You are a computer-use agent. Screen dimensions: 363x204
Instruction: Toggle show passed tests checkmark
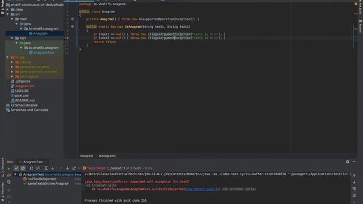tap(16, 168)
